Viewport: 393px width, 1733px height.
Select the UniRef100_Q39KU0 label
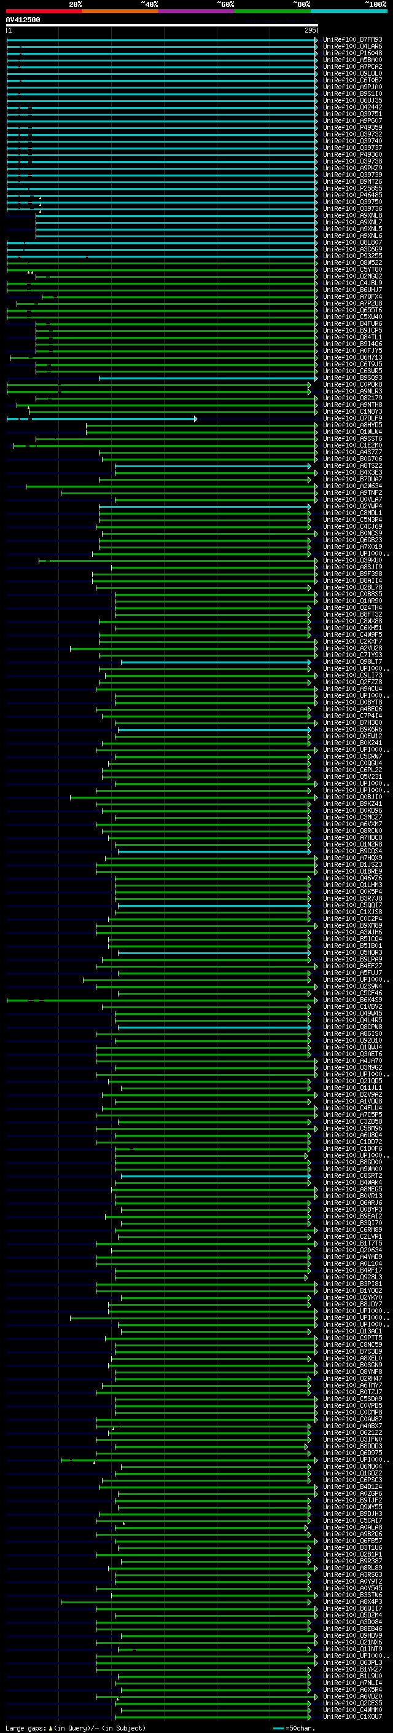tap(352, 559)
